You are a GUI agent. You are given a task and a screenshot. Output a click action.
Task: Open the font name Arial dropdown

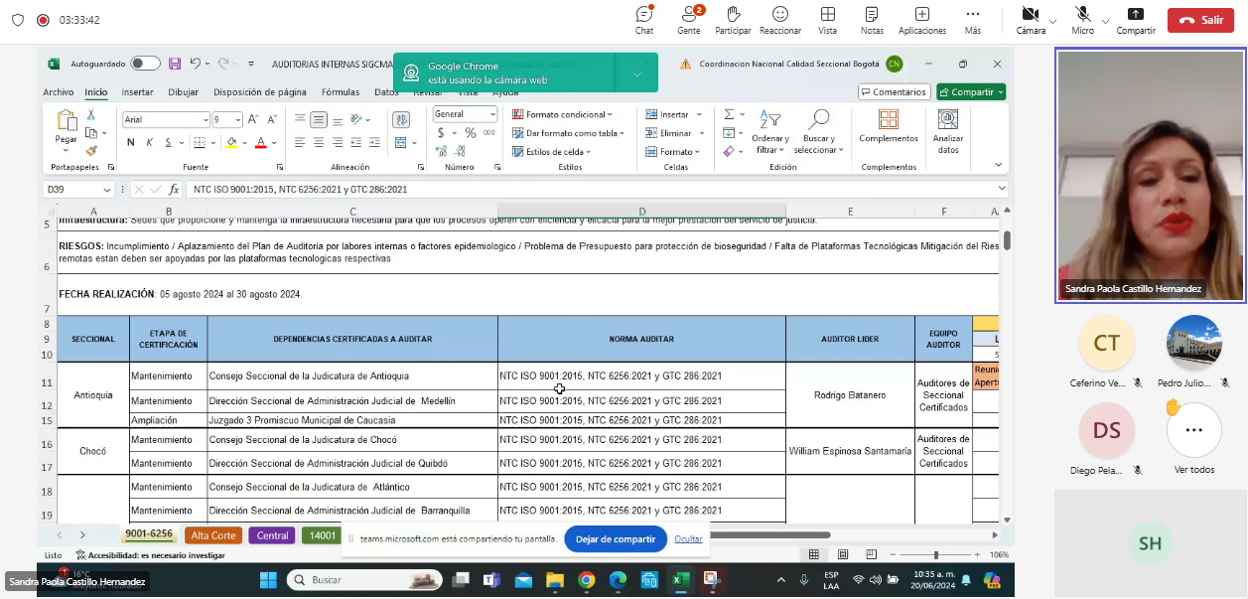click(204, 119)
